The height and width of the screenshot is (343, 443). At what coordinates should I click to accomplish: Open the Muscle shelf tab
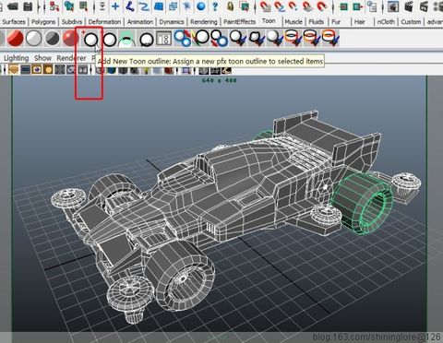point(293,22)
